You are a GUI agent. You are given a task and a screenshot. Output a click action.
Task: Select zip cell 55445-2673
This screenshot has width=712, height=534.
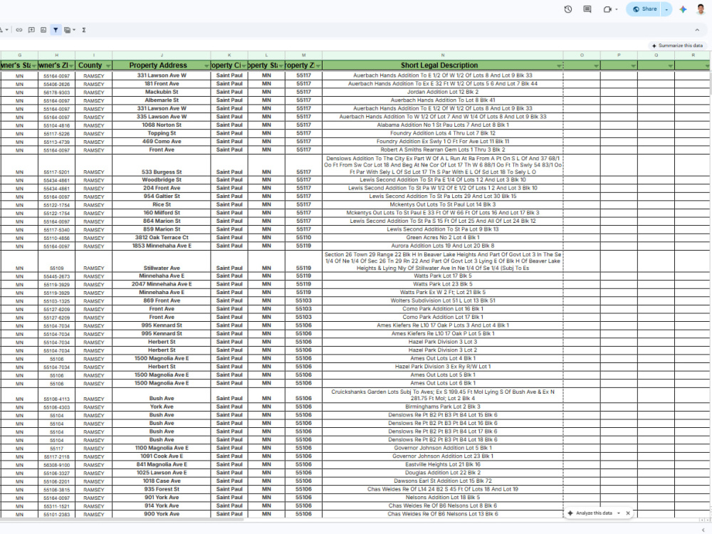coord(57,276)
